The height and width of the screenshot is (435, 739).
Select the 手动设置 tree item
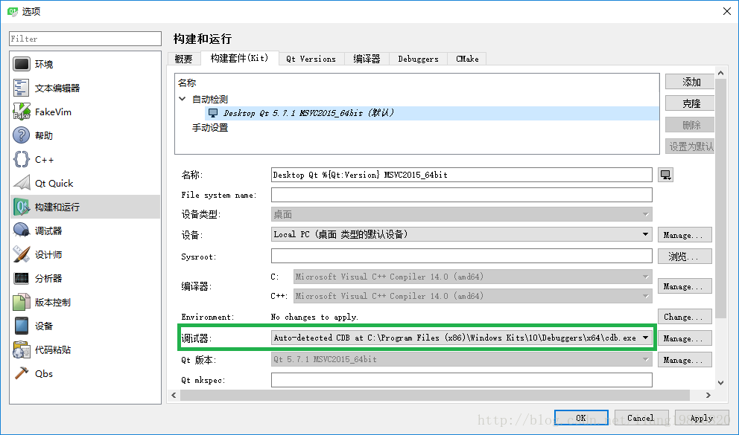pos(210,127)
